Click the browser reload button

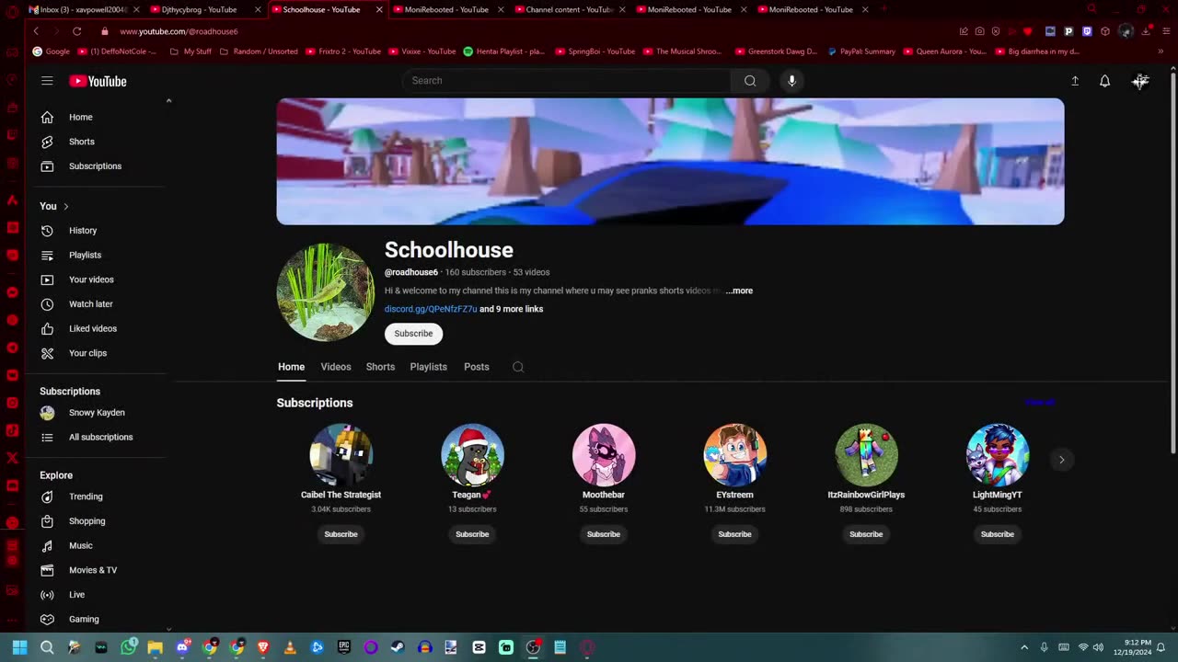[76, 31]
